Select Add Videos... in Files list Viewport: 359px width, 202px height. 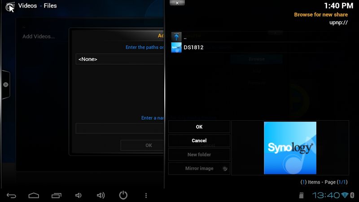tap(39, 36)
